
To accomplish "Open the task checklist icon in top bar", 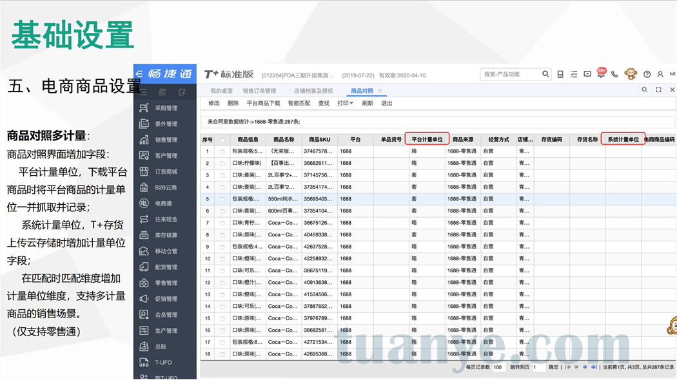I will click(x=574, y=74).
